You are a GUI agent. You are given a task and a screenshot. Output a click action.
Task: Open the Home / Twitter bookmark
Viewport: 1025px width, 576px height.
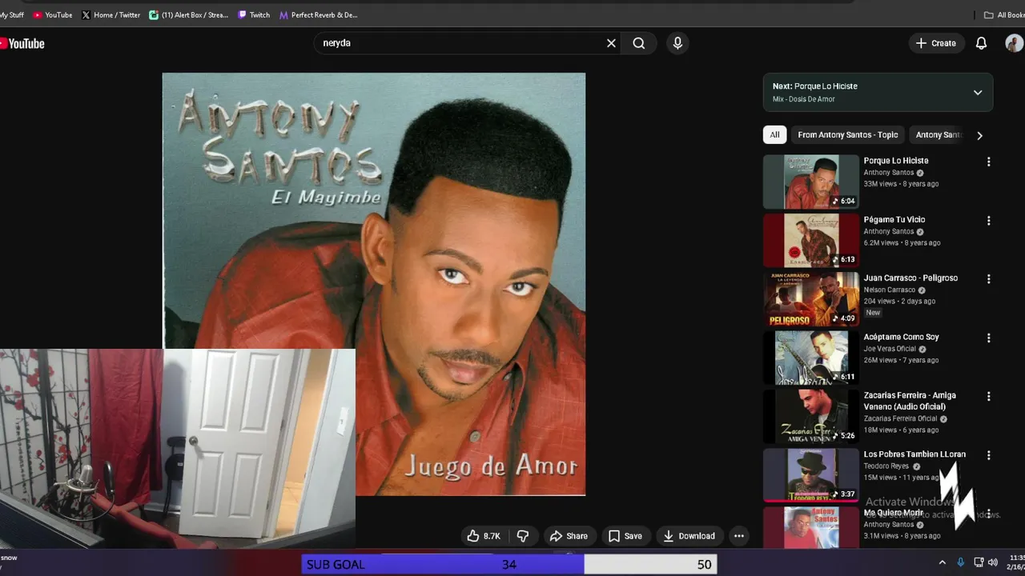tap(111, 14)
